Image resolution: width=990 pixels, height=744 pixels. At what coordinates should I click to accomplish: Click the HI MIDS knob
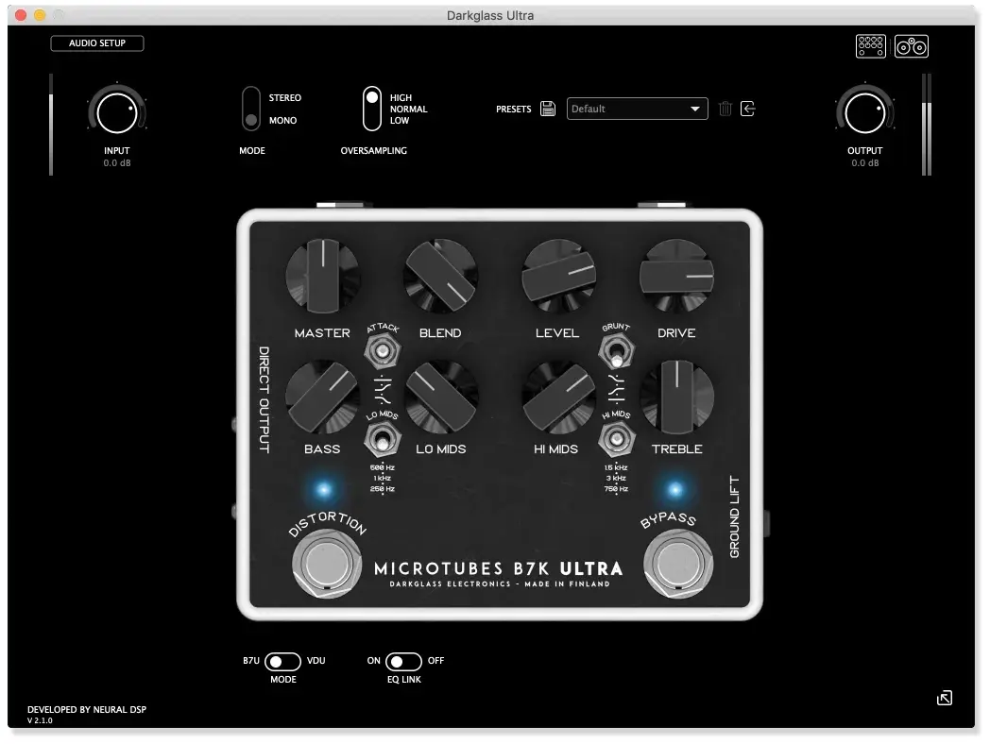coord(558,397)
